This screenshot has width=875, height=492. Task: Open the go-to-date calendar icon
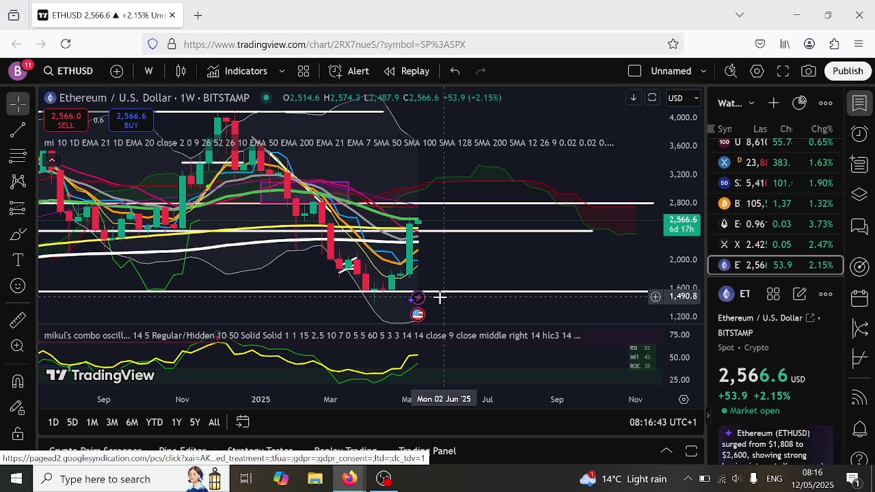(x=243, y=422)
